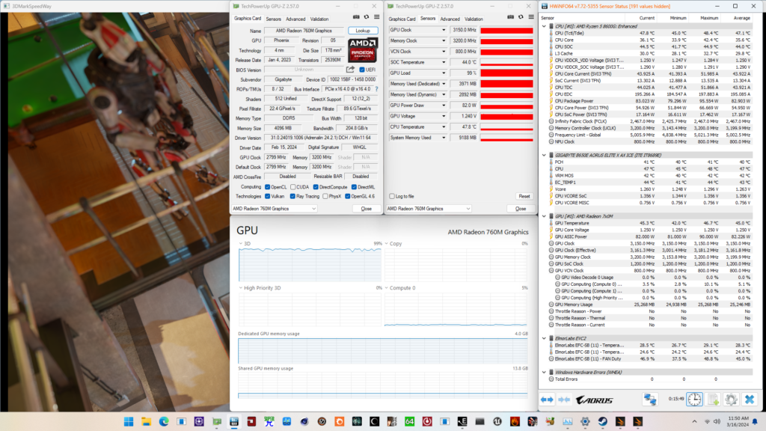
Task: Click screenshot camera icon in left GPU-Z window
Action: (356, 17)
